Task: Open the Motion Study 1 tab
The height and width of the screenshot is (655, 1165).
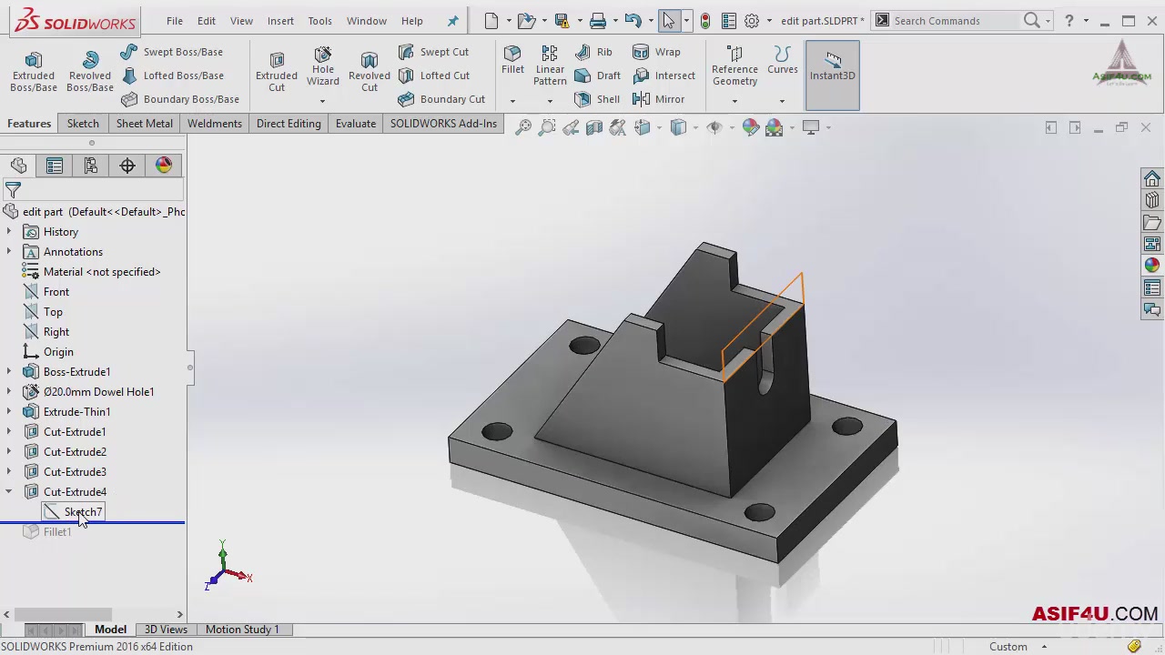Action: click(242, 630)
